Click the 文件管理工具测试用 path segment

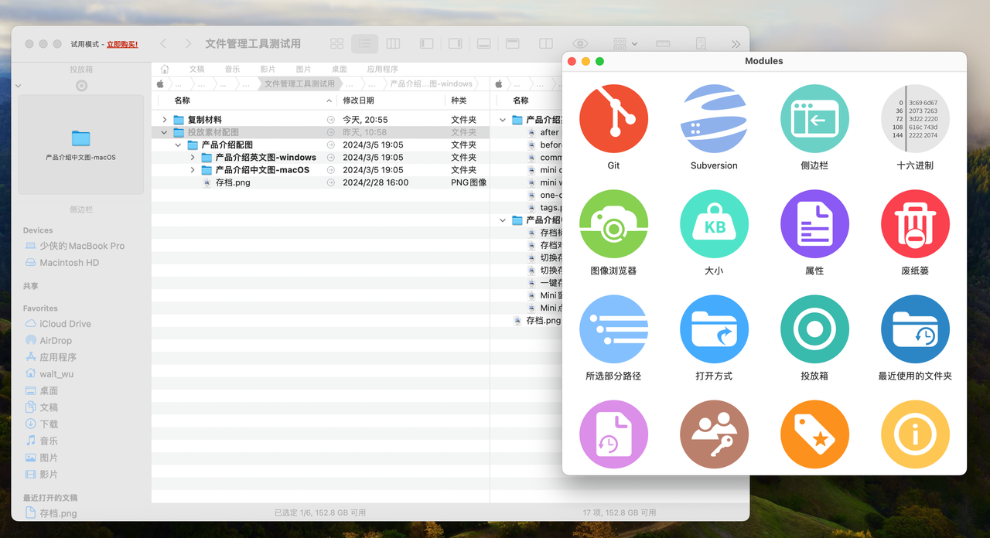click(x=299, y=83)
